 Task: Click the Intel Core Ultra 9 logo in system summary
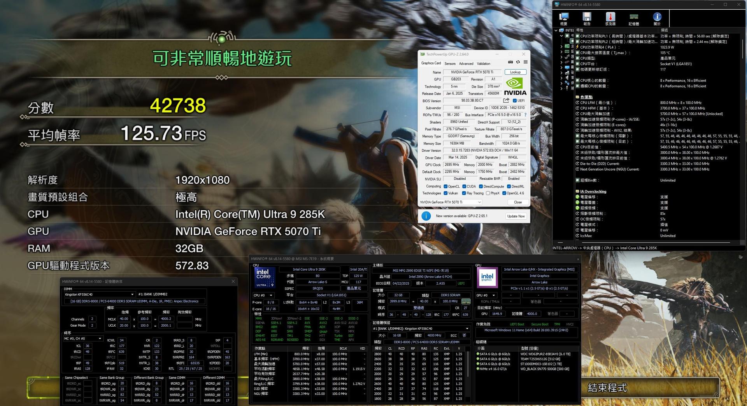point(265,277)
